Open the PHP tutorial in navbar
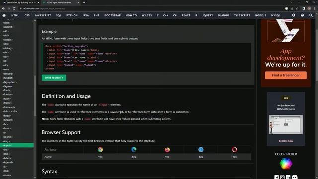The width and height of the screenshot is (318, 179). (96, 15)
